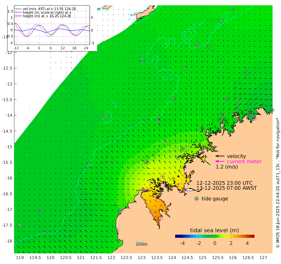Click the dark red end of the color bar
This screenshot has height=264, width=281.
pyautogui.click(x=253, y=236)
